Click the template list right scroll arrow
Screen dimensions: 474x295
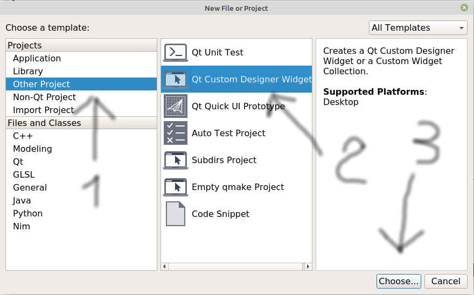308,266
